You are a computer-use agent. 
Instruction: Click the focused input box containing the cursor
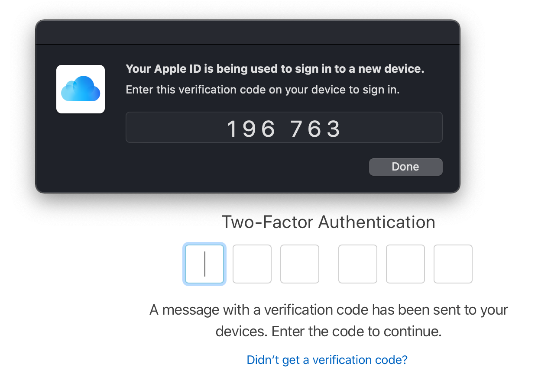click(204, 264)
